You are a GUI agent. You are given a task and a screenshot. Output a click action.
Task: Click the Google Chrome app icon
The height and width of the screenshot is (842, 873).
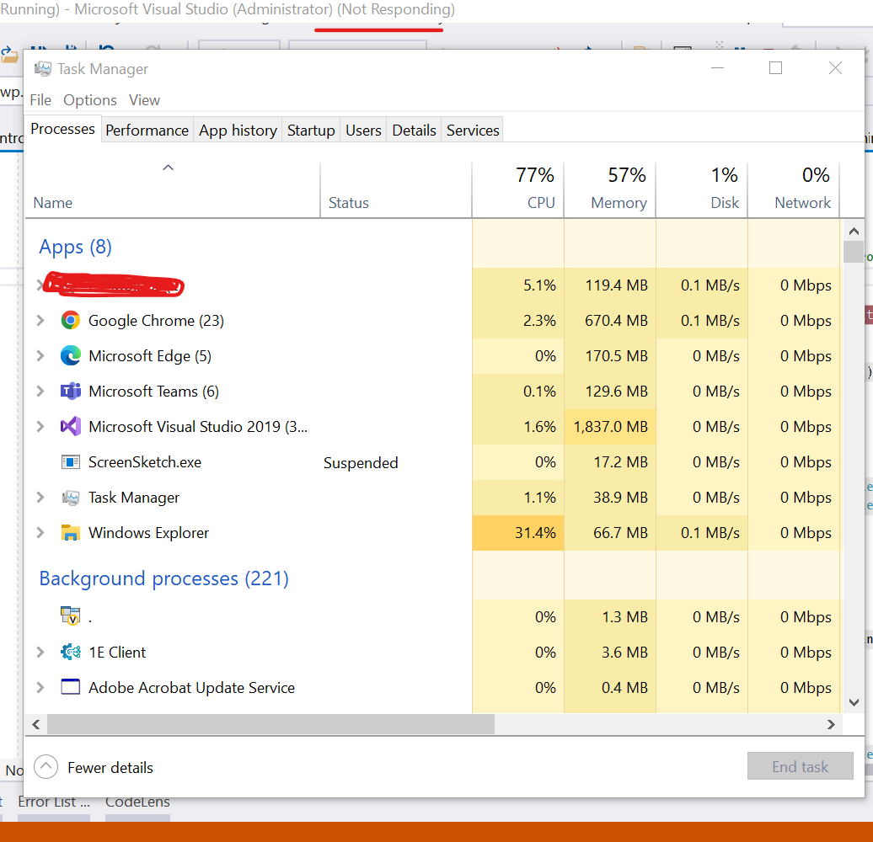pyautogui.click(x=70, y=320)
